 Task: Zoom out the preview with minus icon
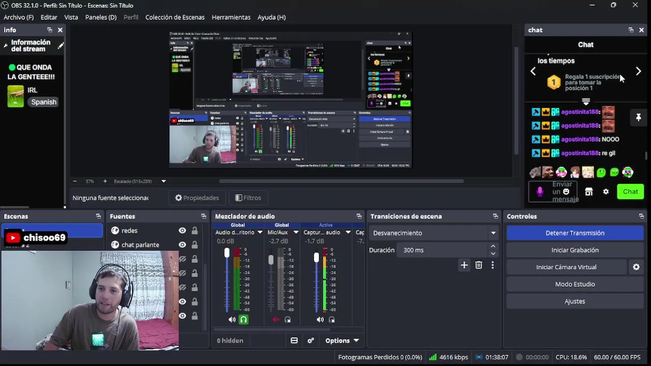click(x=75, y=181)
